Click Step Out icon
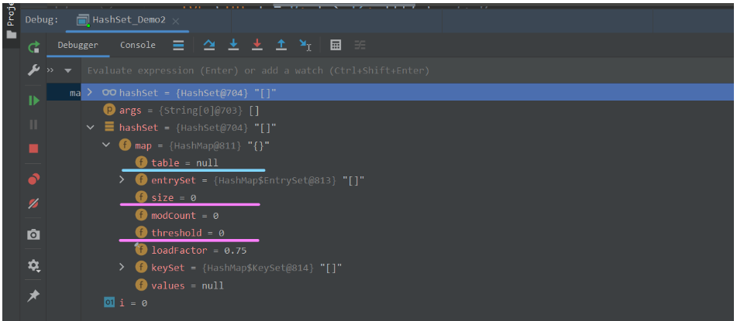Viewport: 737px width, 321px height. tap(281, 45)
